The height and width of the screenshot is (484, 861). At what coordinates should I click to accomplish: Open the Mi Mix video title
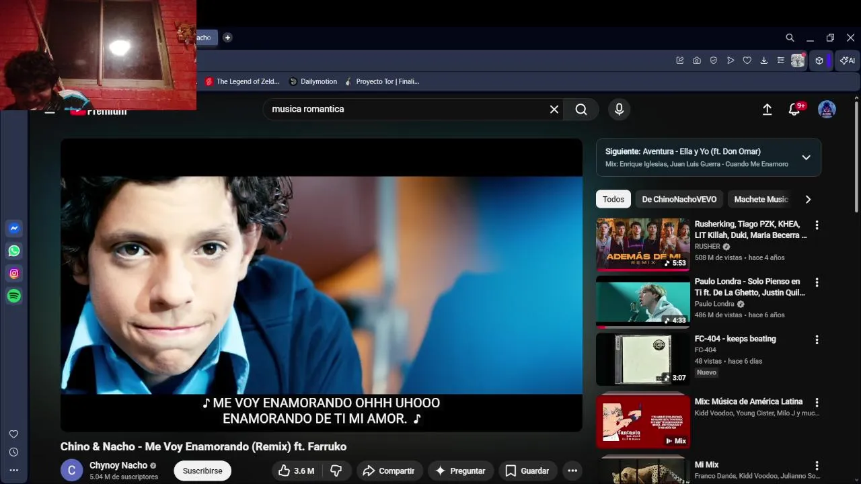click(706, 465)
